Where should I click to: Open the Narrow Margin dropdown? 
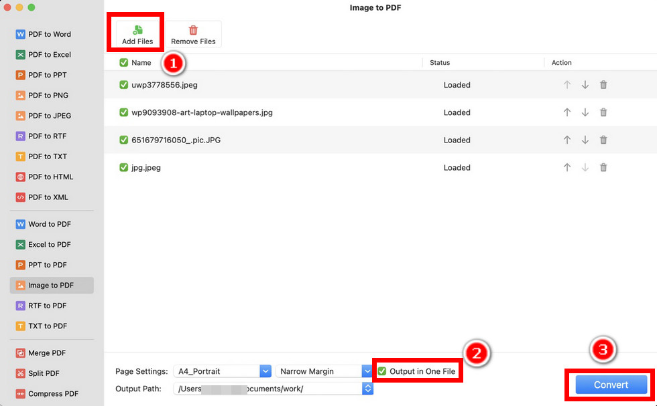tap(367, 371)
